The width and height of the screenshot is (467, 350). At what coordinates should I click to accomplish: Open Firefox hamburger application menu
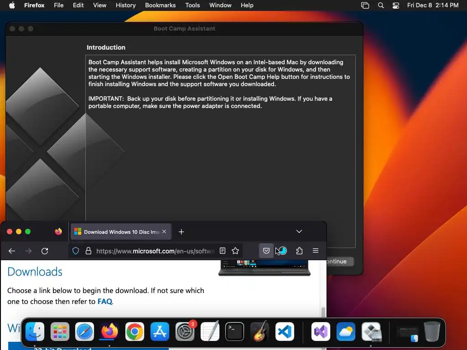[316, 251]
